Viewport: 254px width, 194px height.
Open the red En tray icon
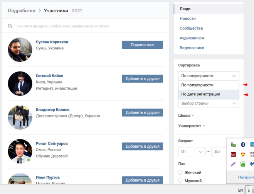233,154
